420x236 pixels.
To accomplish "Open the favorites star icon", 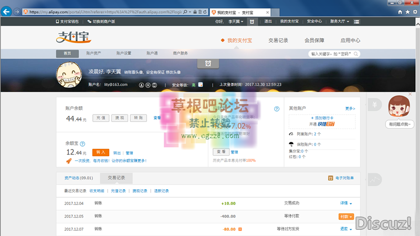I will [407, 12].
